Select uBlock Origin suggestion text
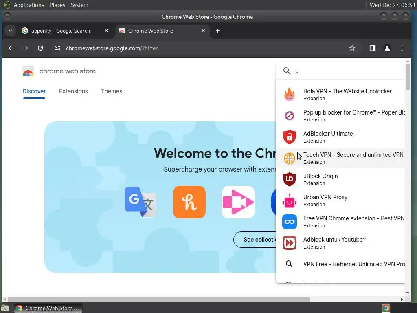417x313 pixels. [x=320, y=176]
